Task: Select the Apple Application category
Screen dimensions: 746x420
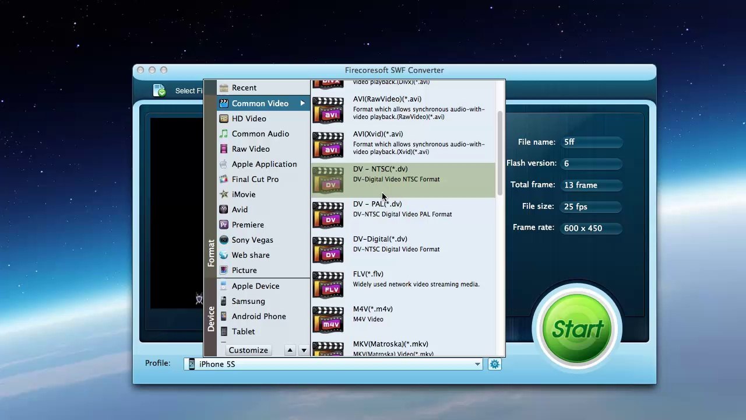Action: (x=263, y=164)
